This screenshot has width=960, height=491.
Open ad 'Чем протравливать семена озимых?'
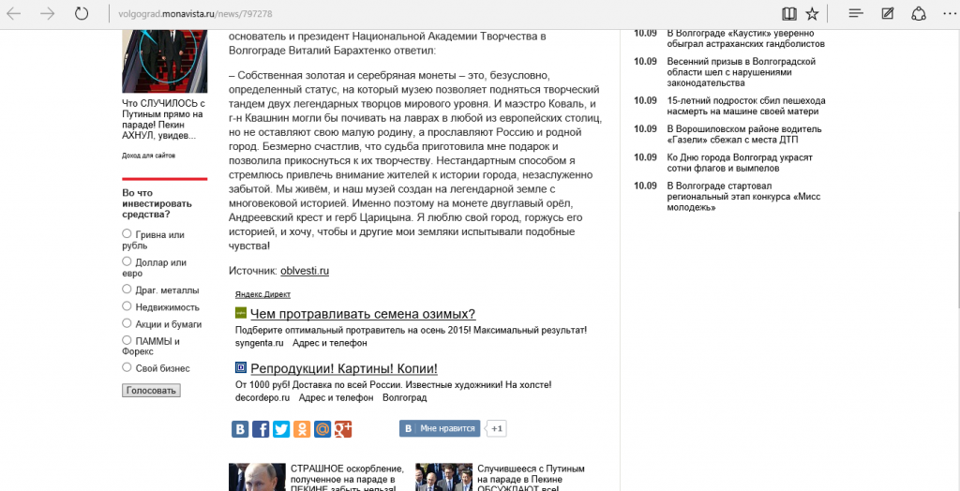(363, 314)
